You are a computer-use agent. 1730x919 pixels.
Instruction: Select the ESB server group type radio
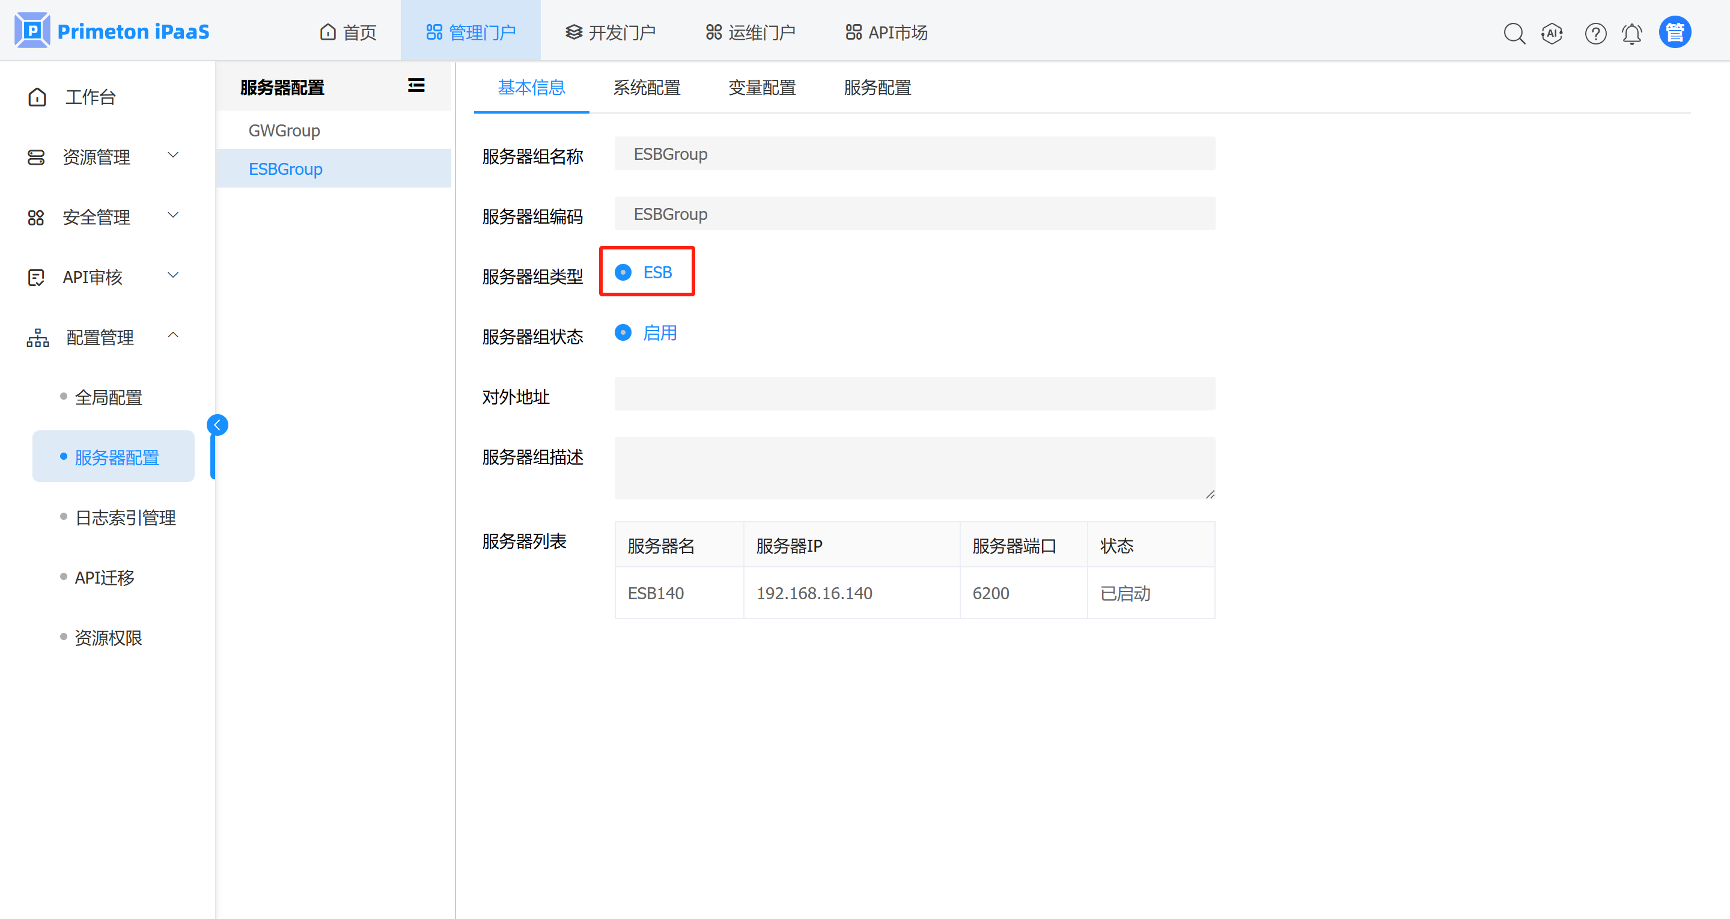tap(623, 272)
